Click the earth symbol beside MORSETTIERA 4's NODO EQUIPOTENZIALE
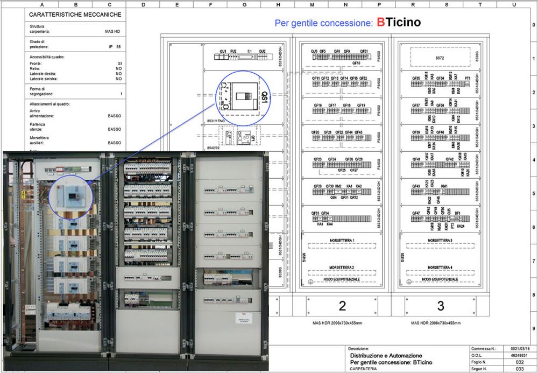The width and height of the screenshot is (538, 373). 409,281
